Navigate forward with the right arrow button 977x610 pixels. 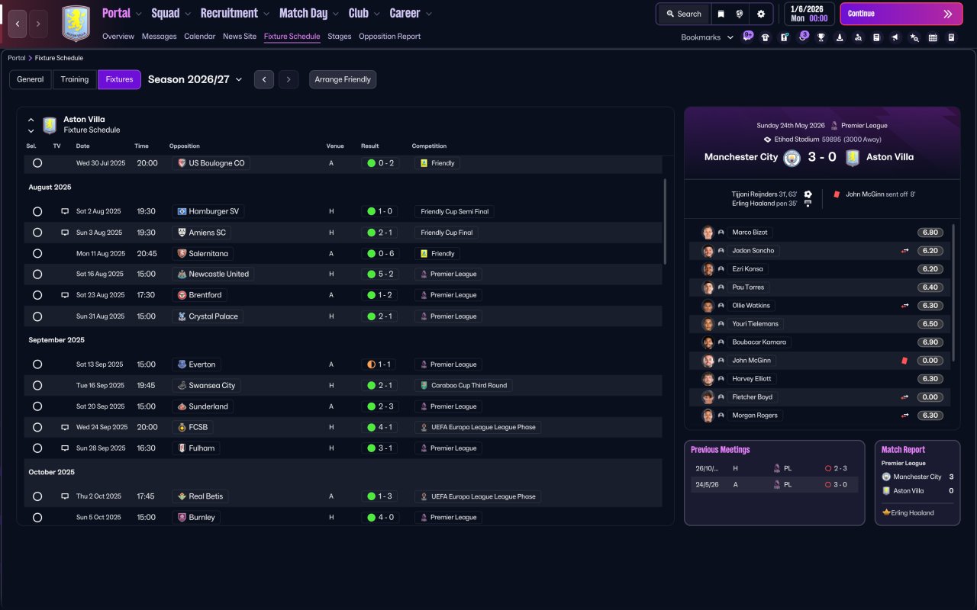point(38,24)
